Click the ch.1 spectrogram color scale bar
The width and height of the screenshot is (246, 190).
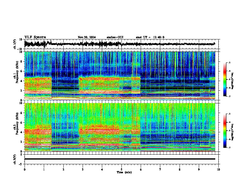[x=225, y=79]
